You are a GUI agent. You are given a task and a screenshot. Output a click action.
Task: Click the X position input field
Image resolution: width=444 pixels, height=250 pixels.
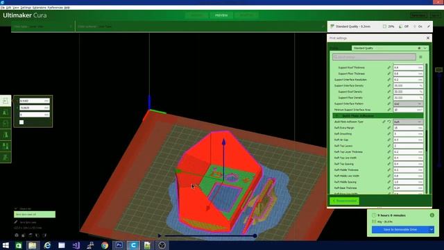(34, 101)
